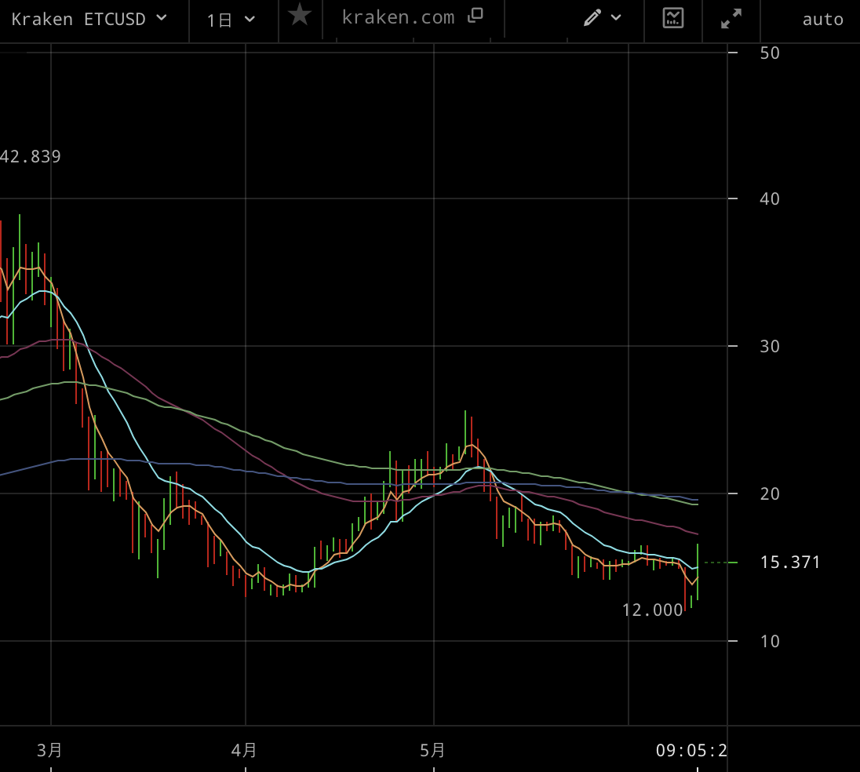This screenshot has height=772, width=860.
Task: Star this chart as favorite
Action: 300,15
